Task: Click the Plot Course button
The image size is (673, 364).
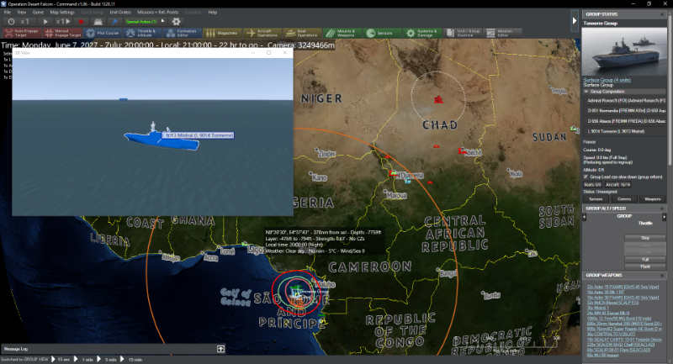Action: [103, 33]
